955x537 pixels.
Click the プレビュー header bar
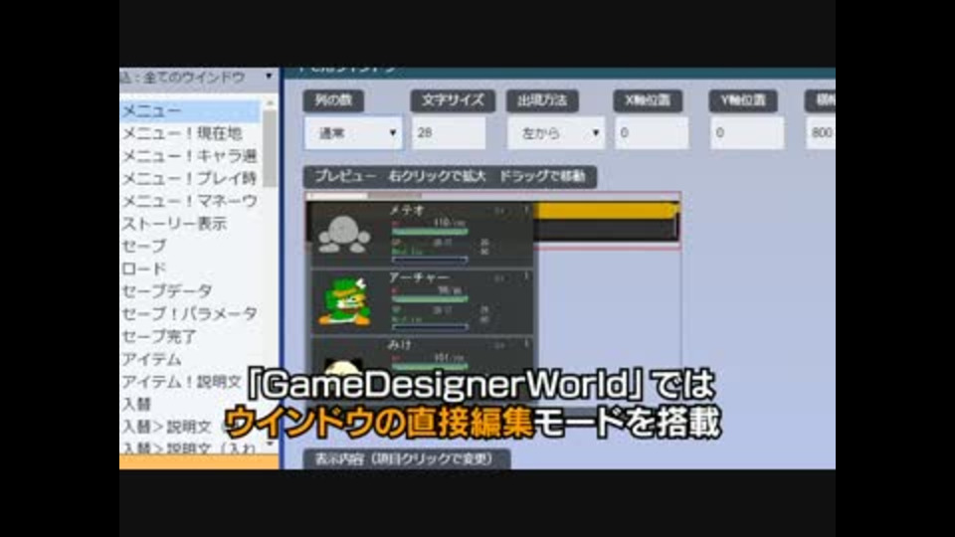450,177
